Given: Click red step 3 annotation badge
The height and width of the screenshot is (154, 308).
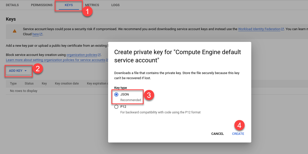Looking at the screenshot, I should [x=149, y=95].
